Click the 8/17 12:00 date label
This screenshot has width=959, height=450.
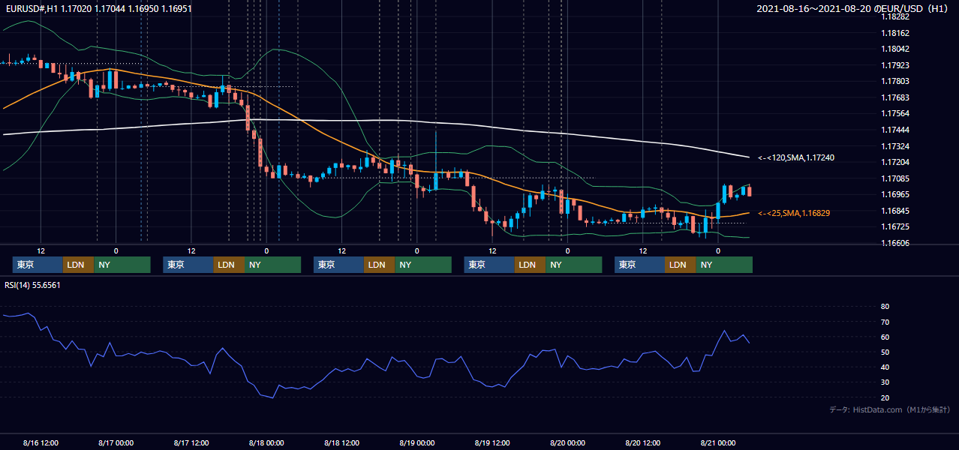191,443
